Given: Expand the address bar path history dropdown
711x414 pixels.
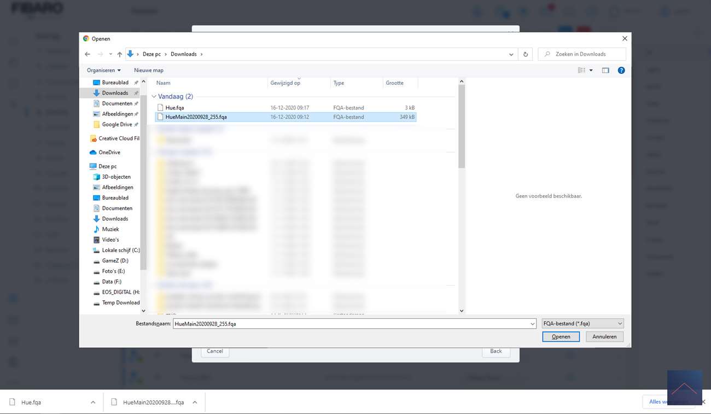Looking at the screenshot, I should (x=511, y=54).
